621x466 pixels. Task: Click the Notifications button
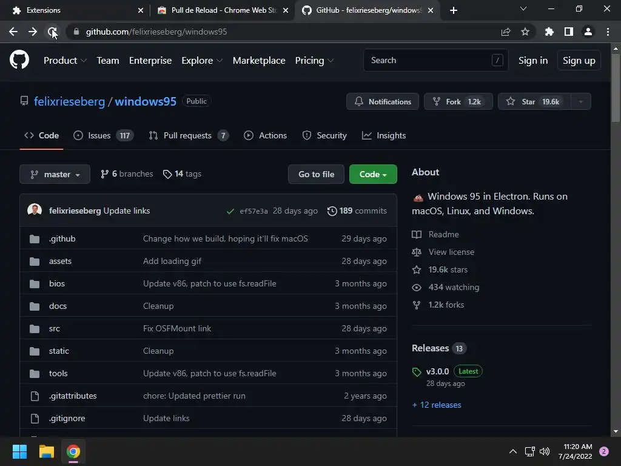[383, 101]
